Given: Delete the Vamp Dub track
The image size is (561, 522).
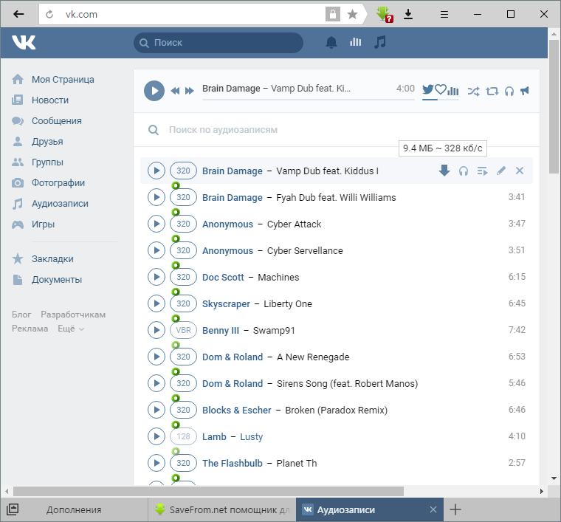Looking at the screenshot, I should pos(520,171).
